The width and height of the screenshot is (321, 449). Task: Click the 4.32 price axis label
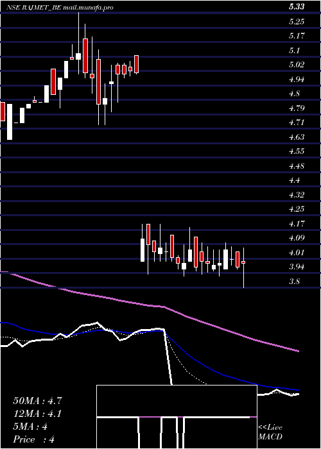coord(297,195)
